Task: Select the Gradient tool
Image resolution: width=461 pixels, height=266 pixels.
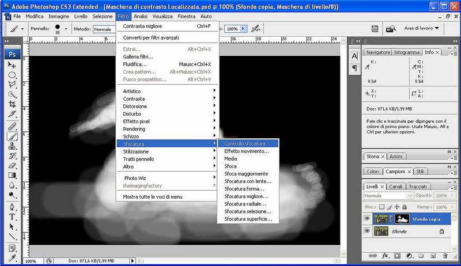Action: (x=12, y=175)
